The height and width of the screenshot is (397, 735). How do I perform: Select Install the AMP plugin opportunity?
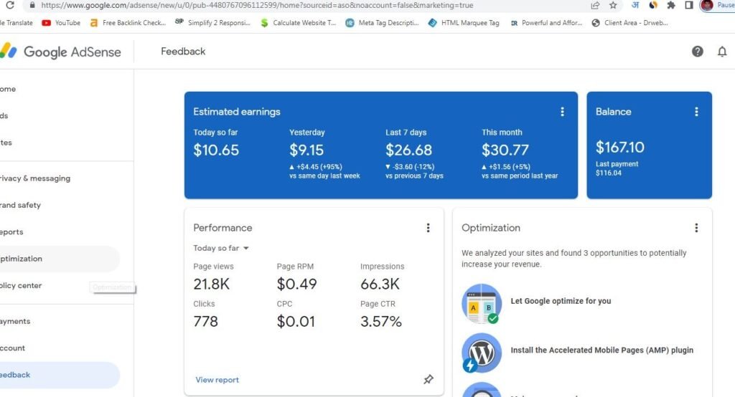602,350
